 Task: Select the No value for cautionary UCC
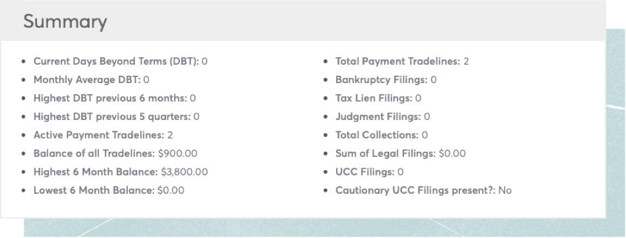pyautogui.click(x=505, y=191)
